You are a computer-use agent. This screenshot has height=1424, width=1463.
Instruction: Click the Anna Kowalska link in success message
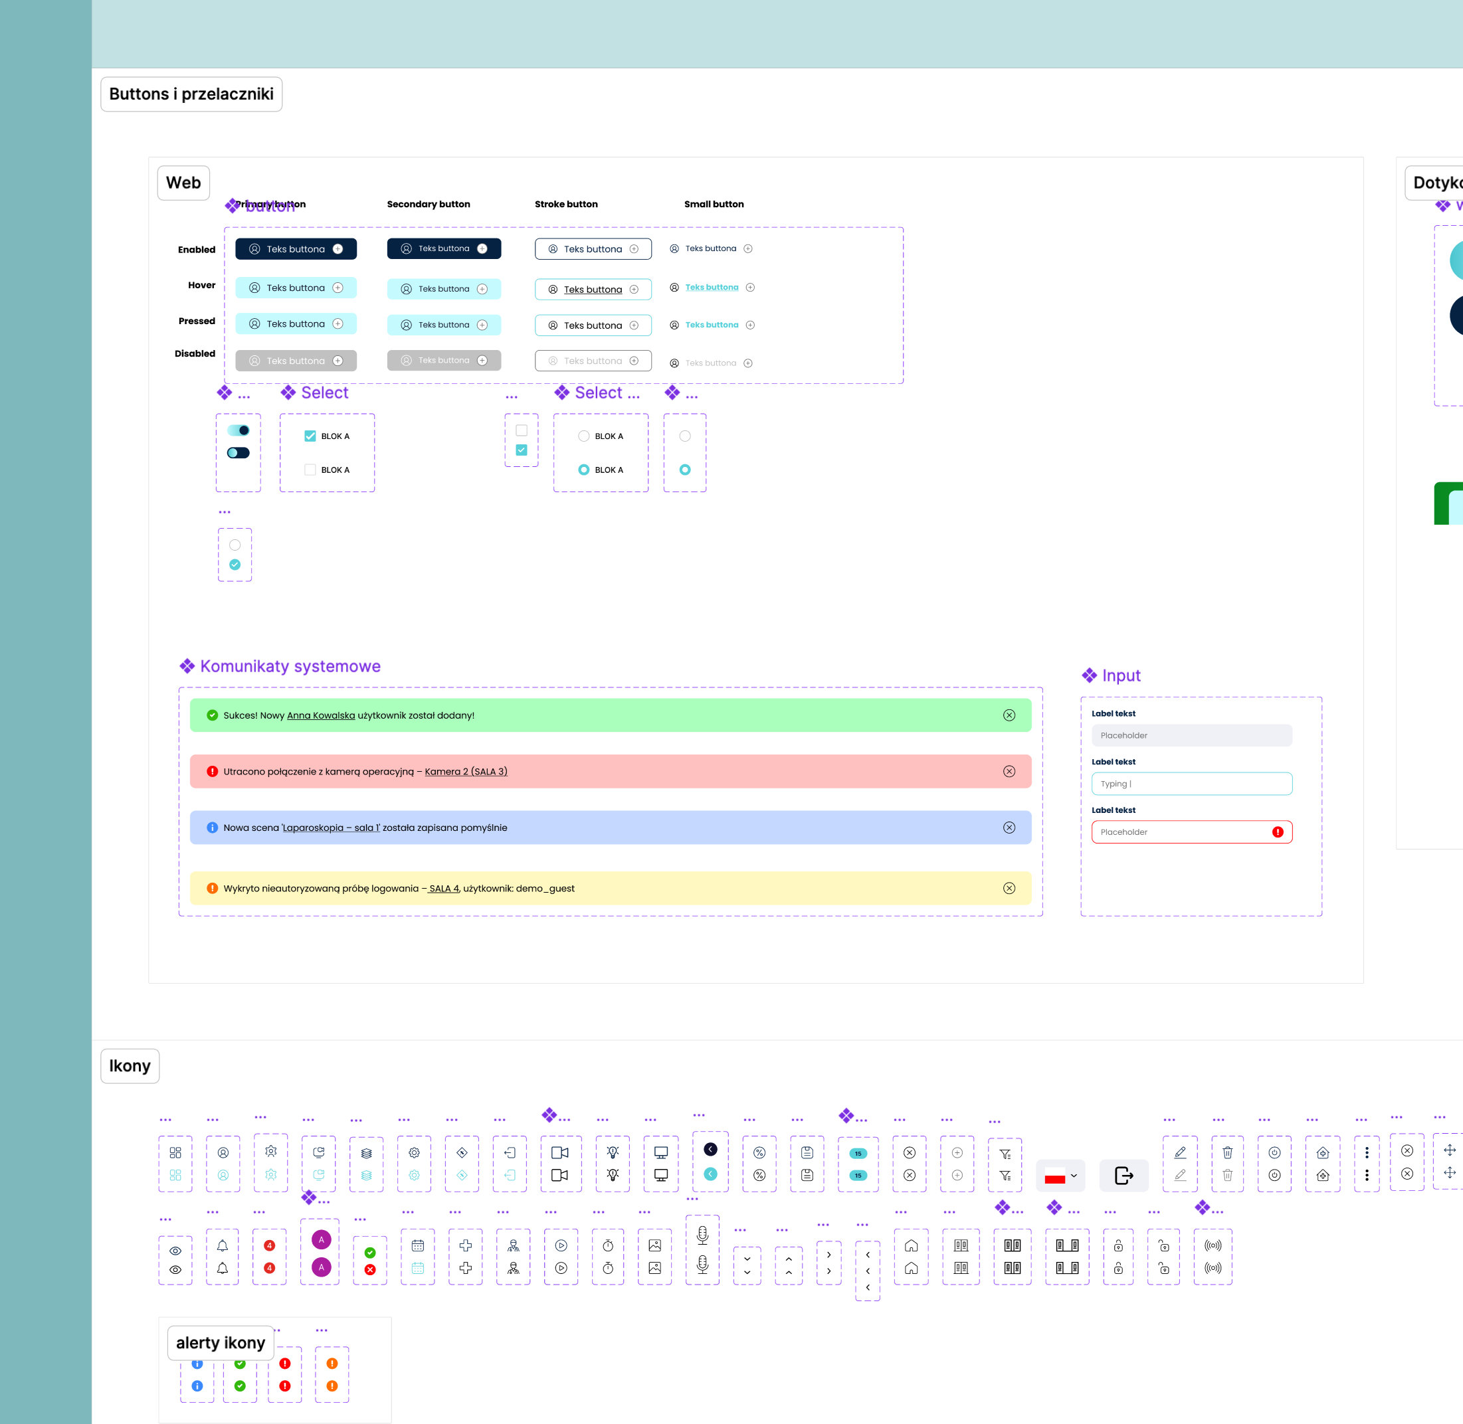pyautogui.click(x=321, y=716)
